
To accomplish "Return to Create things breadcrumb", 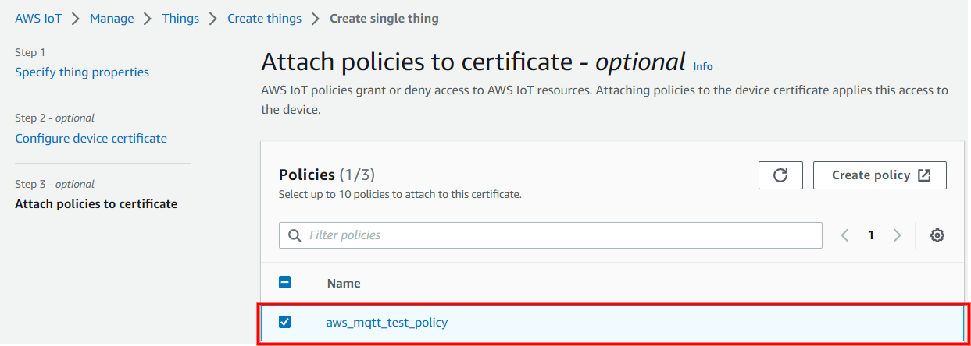I will (264, 18).
